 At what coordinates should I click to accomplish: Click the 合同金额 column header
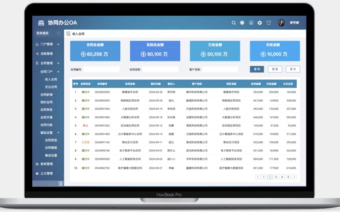(x=256, y=84)
